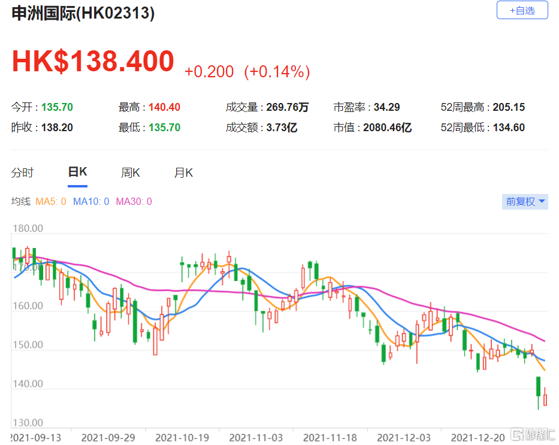Click the 150.00 y-axis label

tap(28, 344)
